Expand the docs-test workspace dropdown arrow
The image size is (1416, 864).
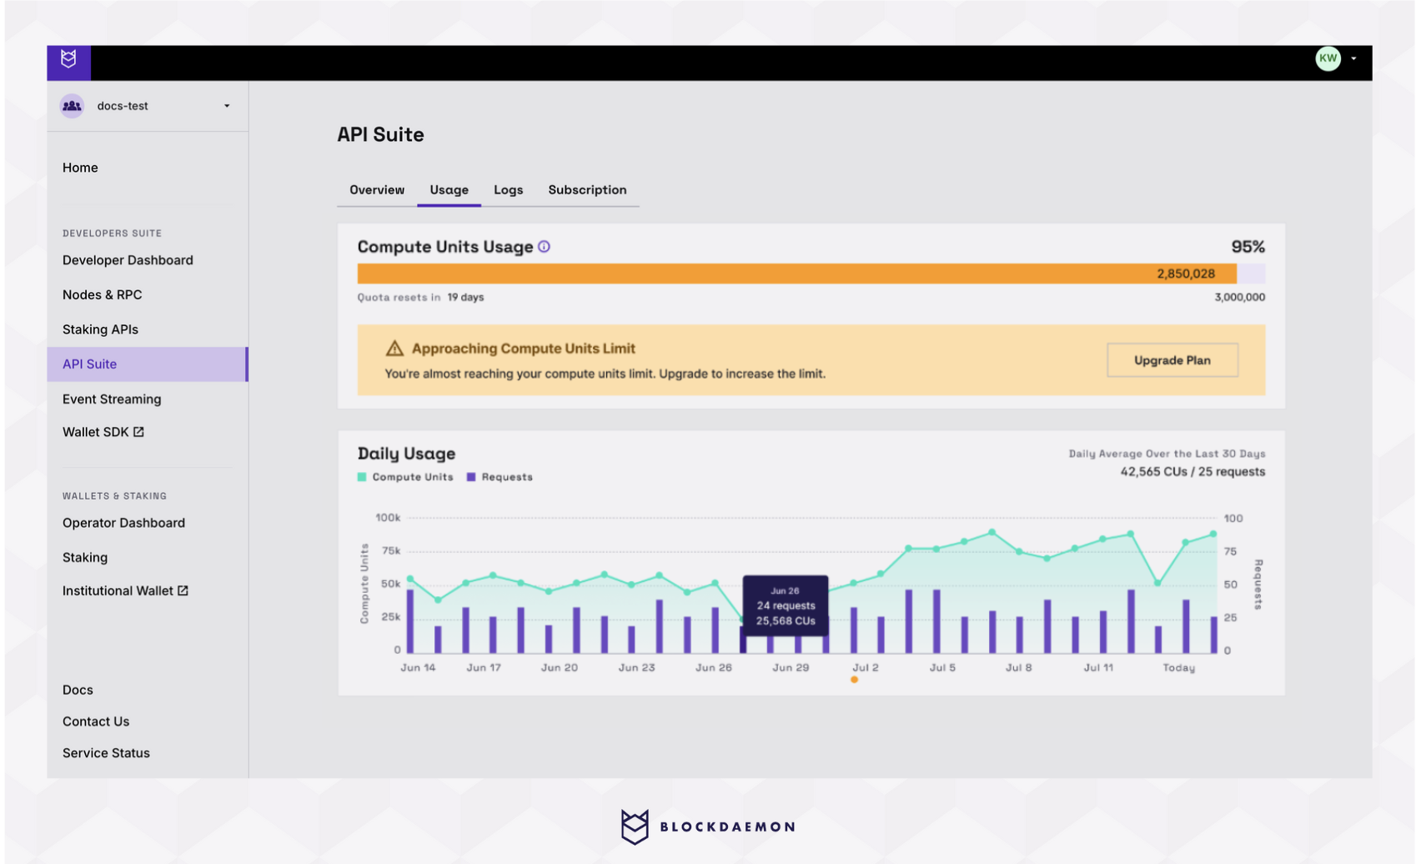click(227, 106)
